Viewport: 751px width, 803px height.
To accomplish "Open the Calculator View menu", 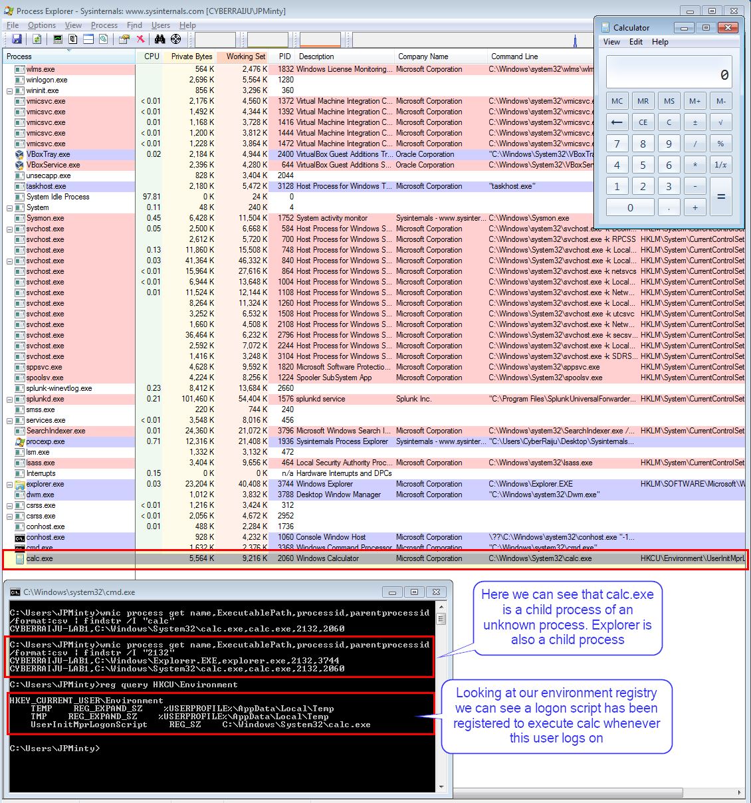I will click(x=611, y=42).
